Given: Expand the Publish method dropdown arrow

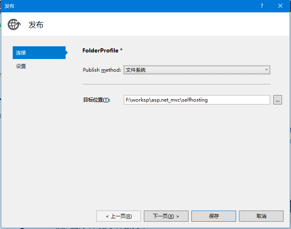Looking at the screenshot, I should (x=266, y=70).
